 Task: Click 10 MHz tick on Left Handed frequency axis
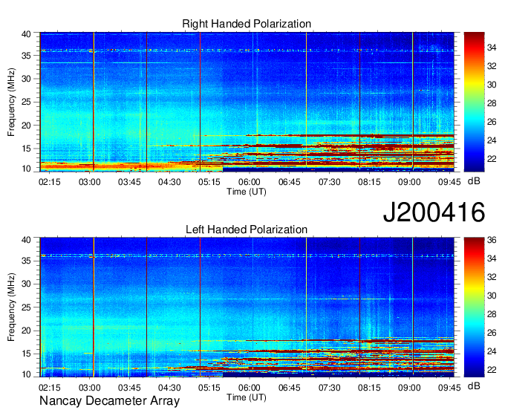click(26, 374)
